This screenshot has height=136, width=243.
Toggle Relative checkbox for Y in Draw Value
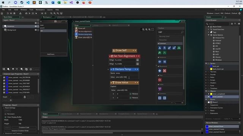[x=131, y=98]
